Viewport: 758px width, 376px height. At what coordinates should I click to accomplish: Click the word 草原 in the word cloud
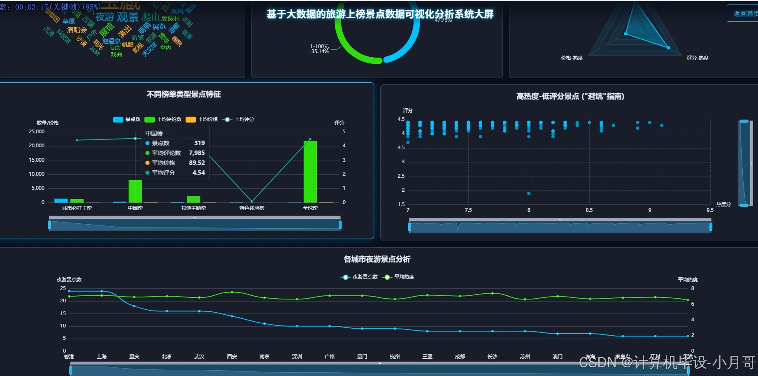pyautogui.click(x=69, y=21)
